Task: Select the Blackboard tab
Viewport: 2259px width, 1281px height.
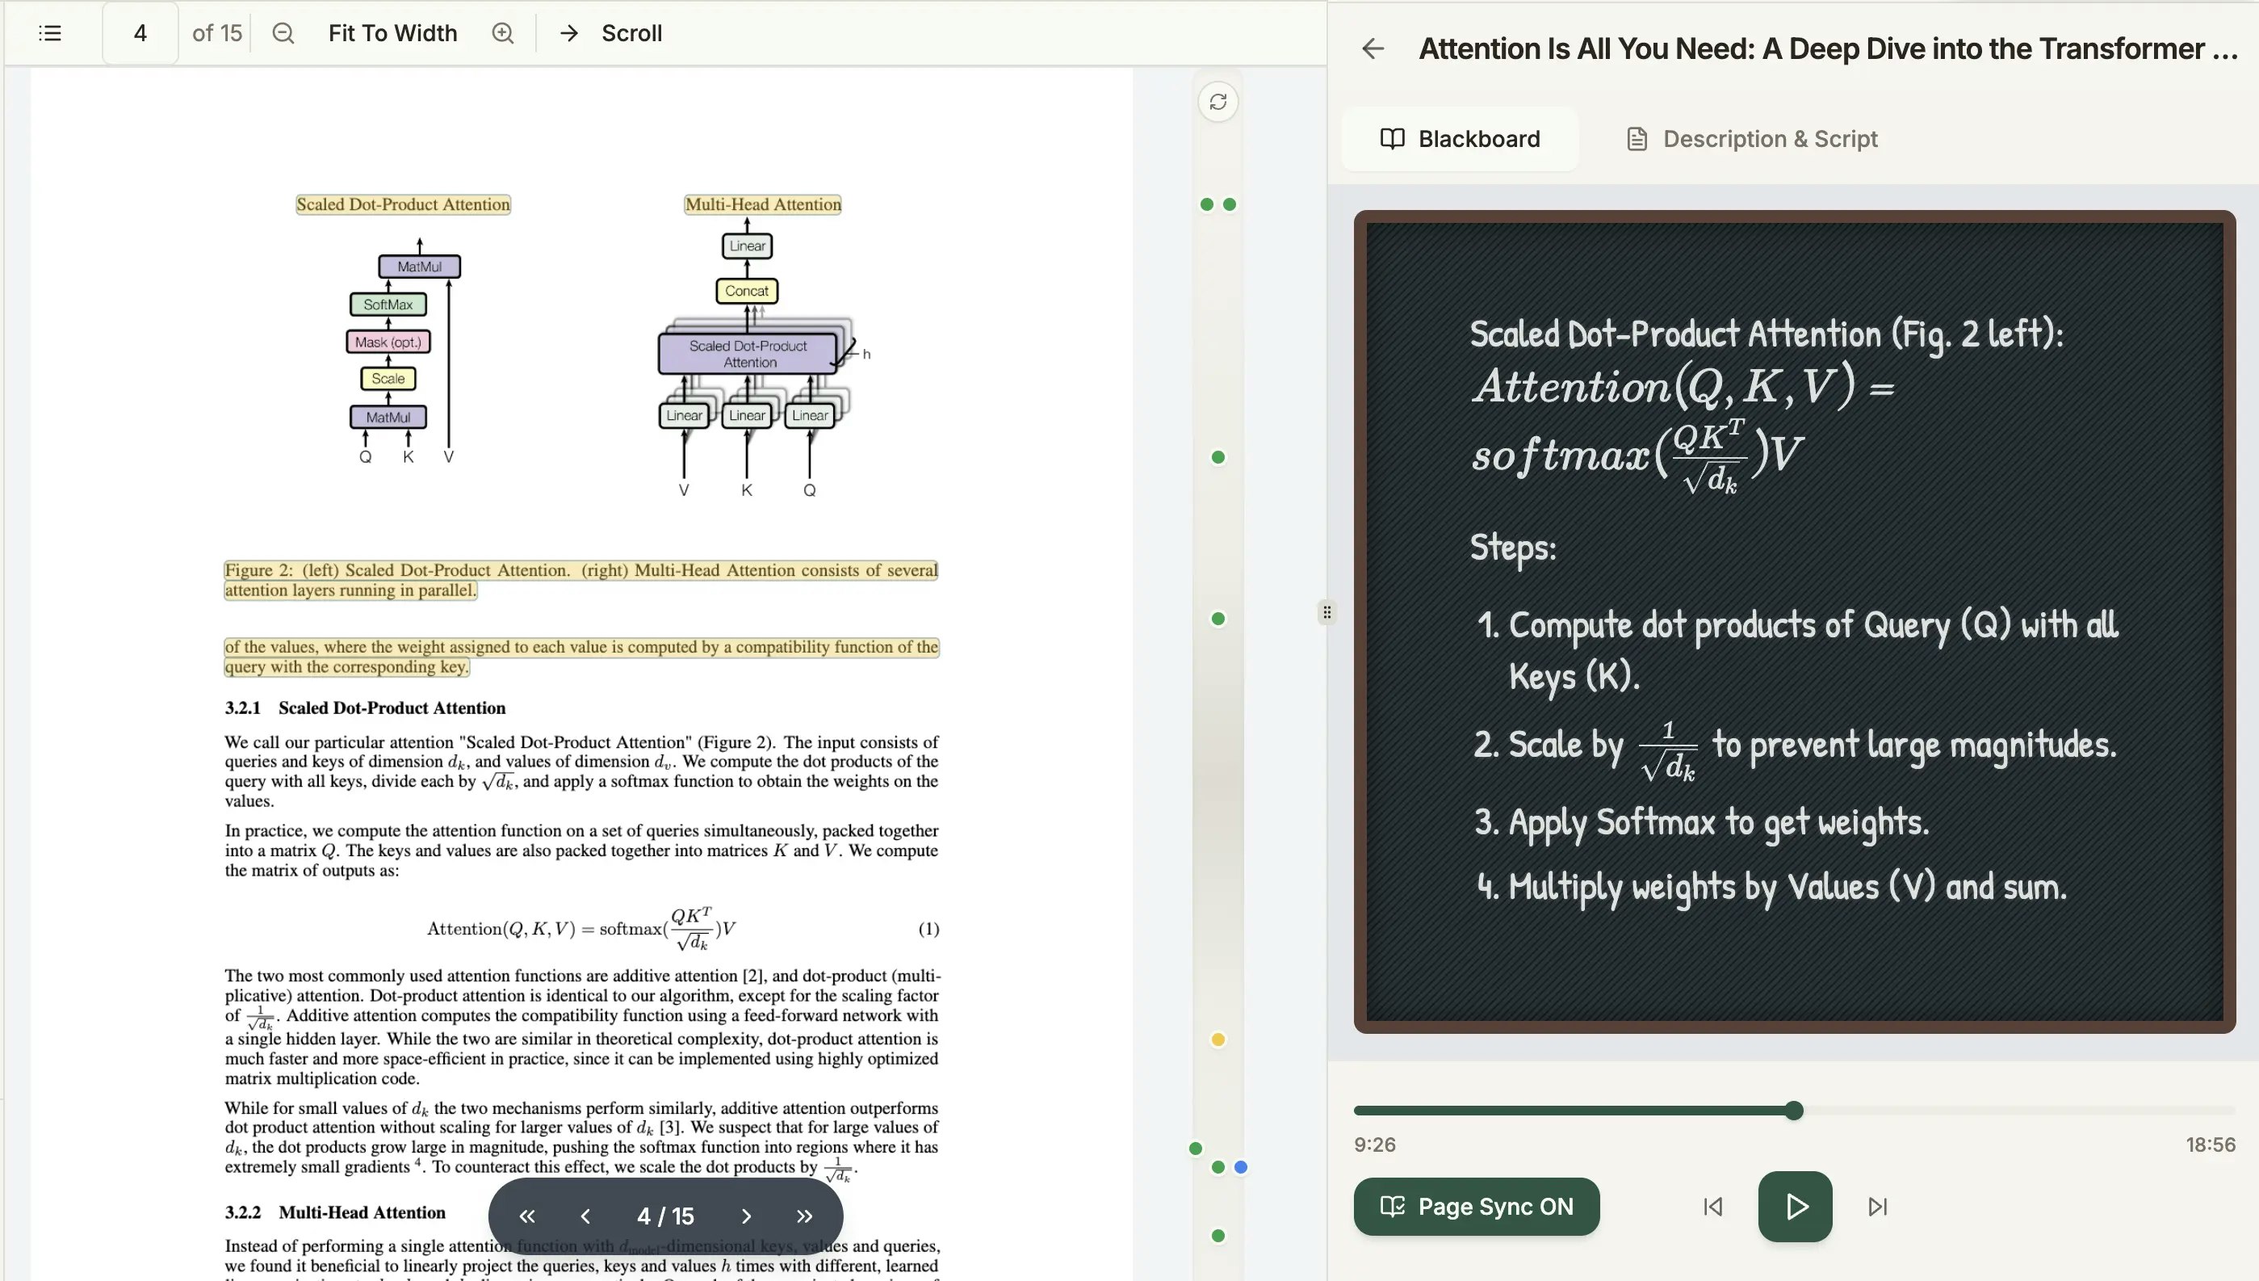Action: (1461, 139)
